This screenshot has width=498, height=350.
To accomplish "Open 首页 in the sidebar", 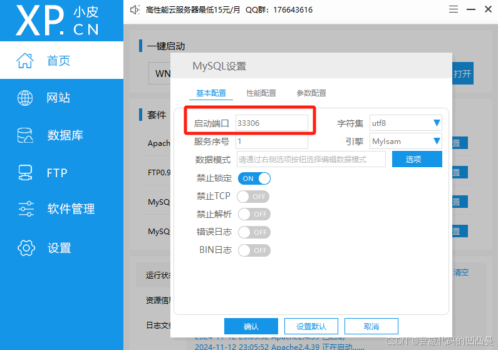I will click(61, 60).
